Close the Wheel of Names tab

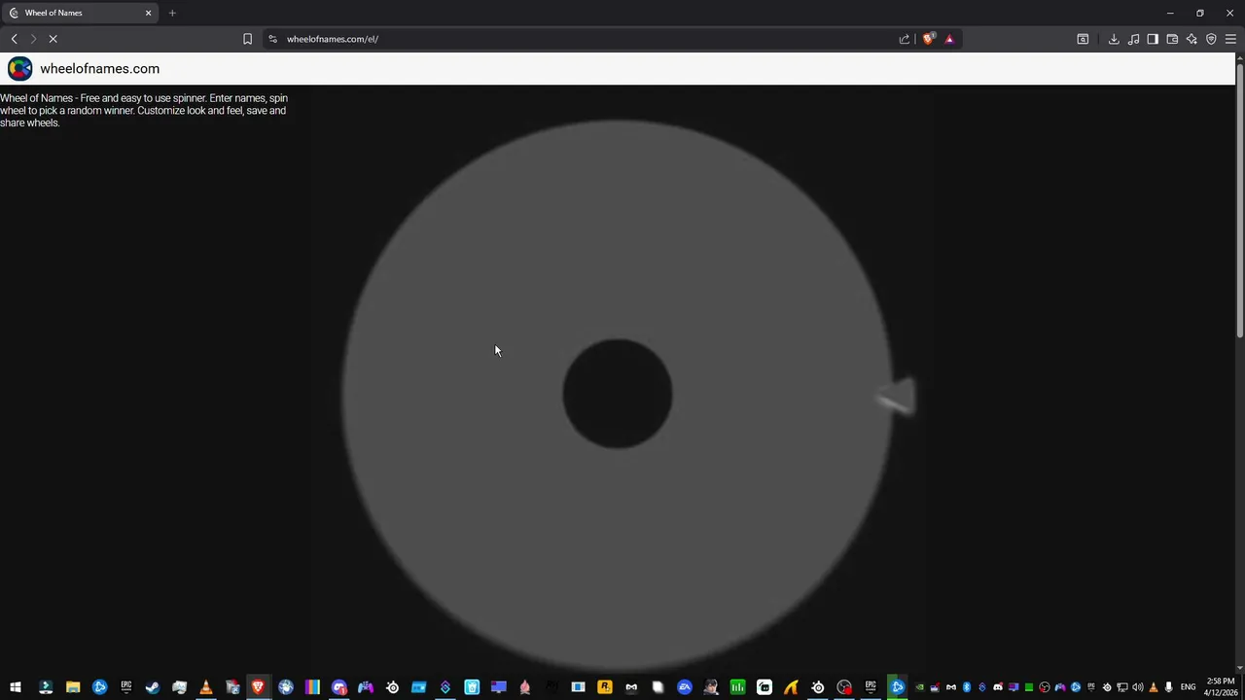[x=149, y=13]
